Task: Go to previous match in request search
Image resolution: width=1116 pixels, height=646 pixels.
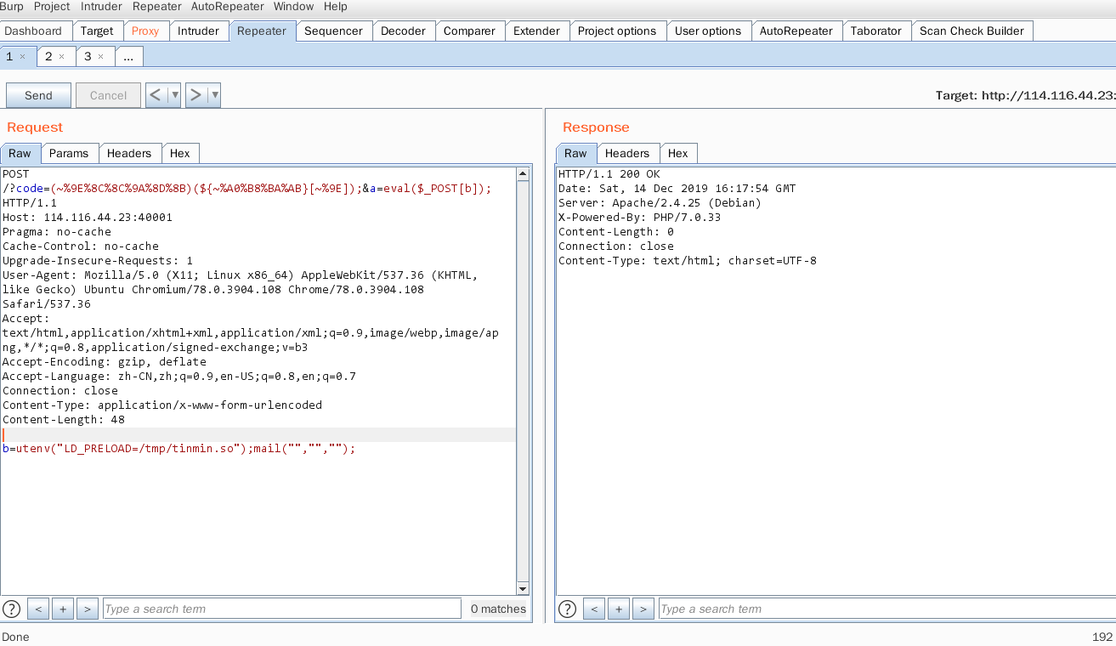Action: pos(37,609)
